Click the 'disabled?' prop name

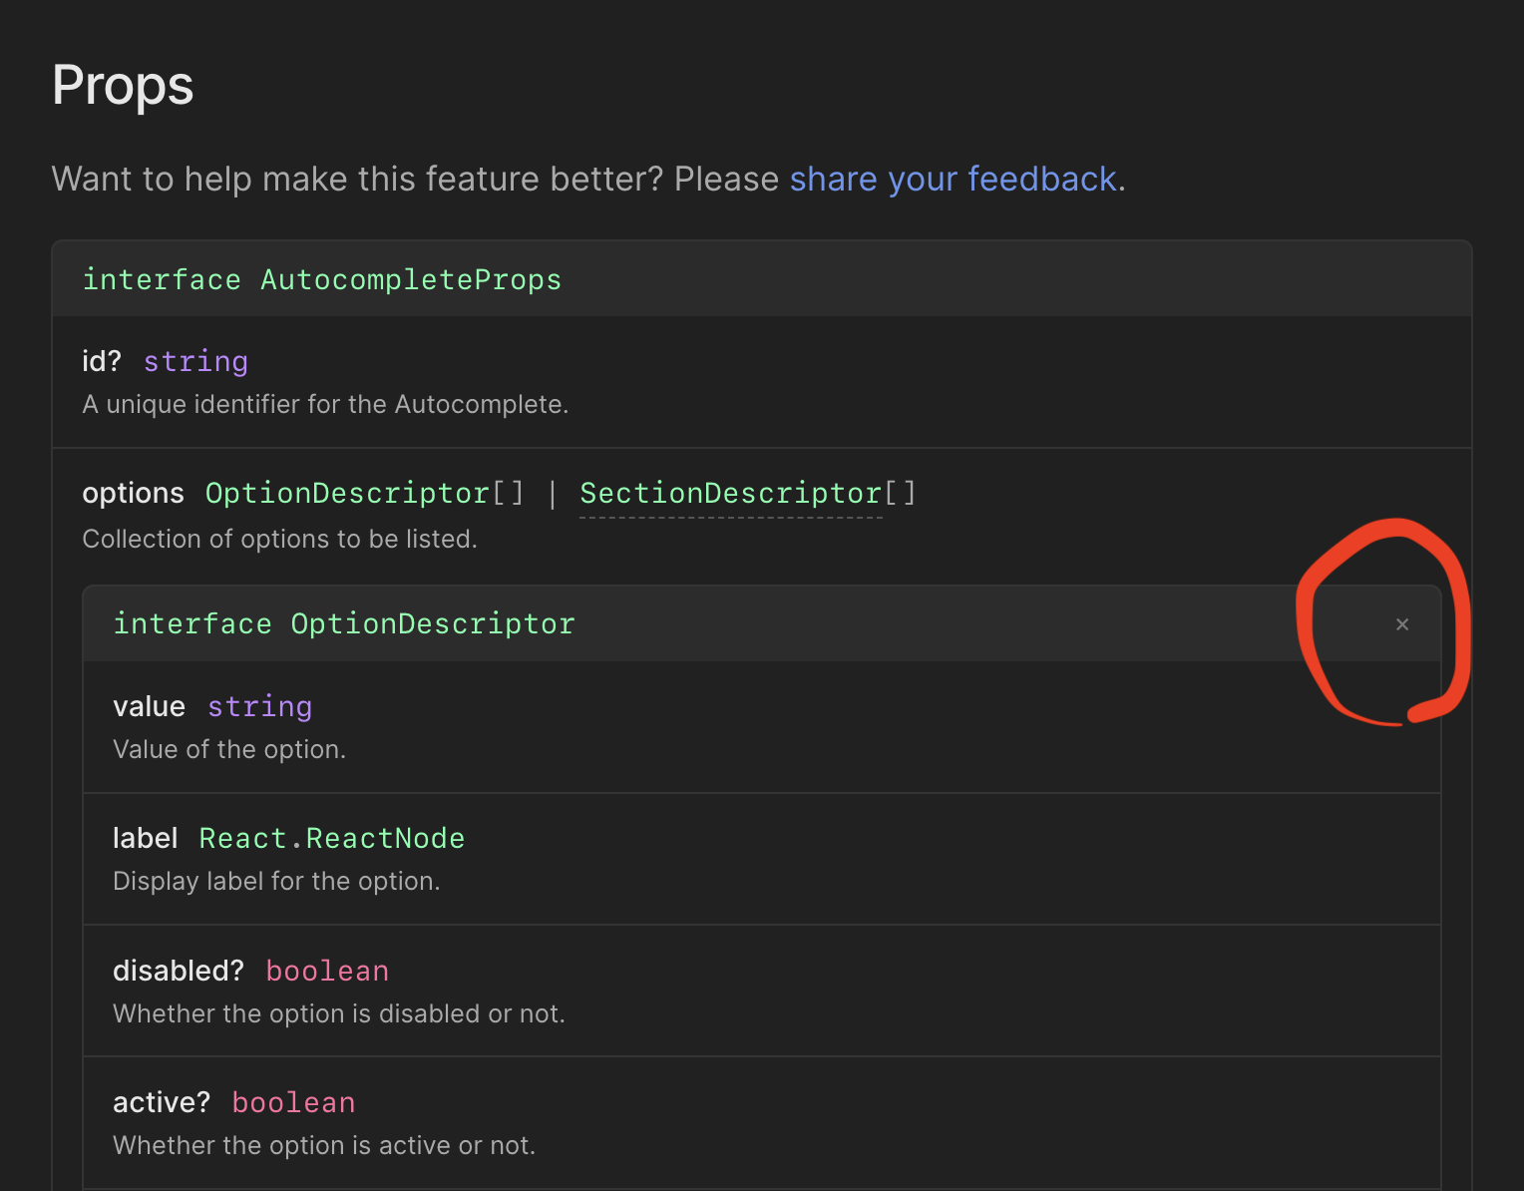point(179,971)
